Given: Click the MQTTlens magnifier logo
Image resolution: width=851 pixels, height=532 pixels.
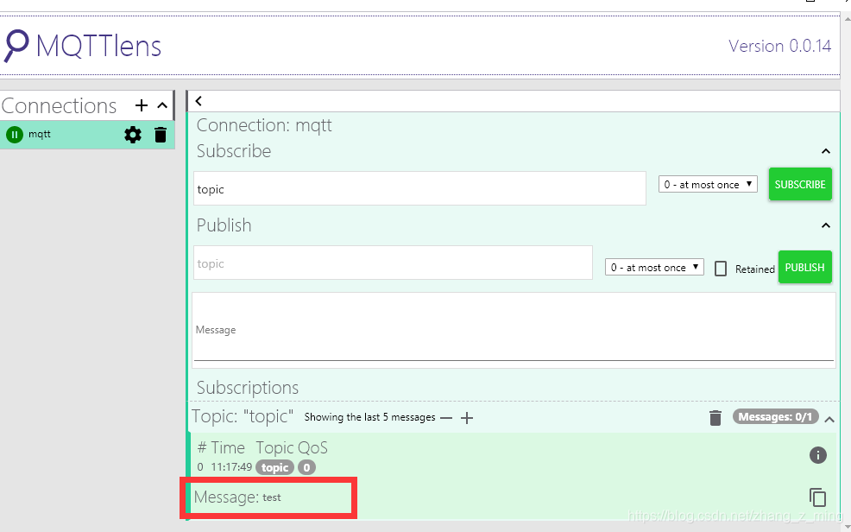Looking at the screenshot, I should click(16, 46).
